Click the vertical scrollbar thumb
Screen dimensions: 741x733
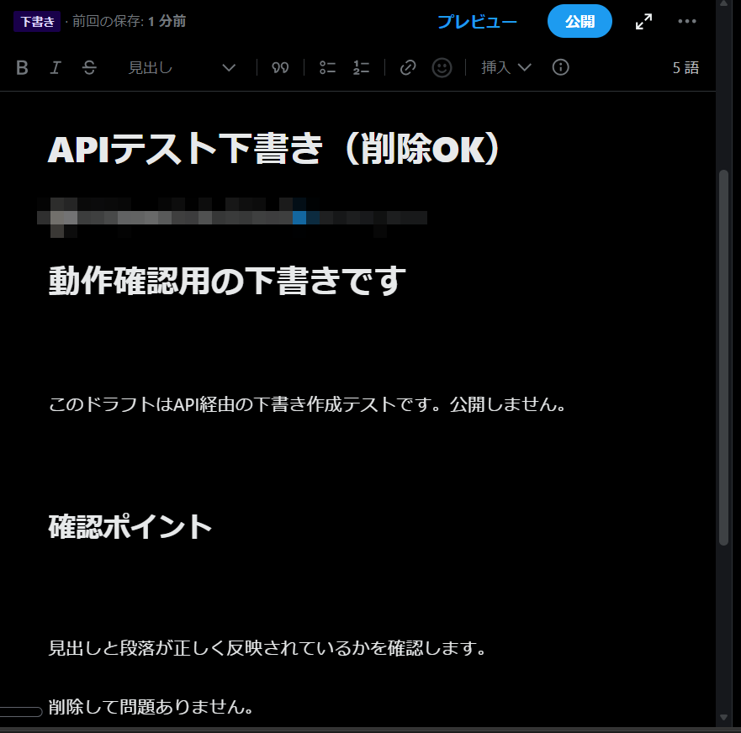pyautogui.click(x=723, y=358)
